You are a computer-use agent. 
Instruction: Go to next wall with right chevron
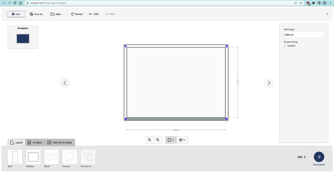(269, 83)
